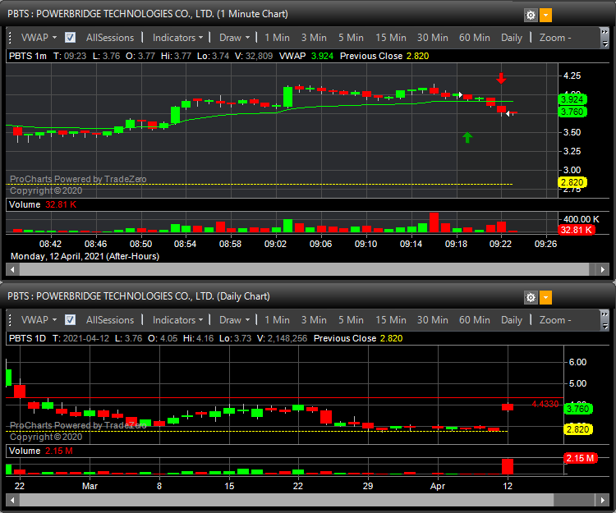Expand VWAP dropdown in 1 Minute Chart
The image size is (616, 513).
(39, 38)
